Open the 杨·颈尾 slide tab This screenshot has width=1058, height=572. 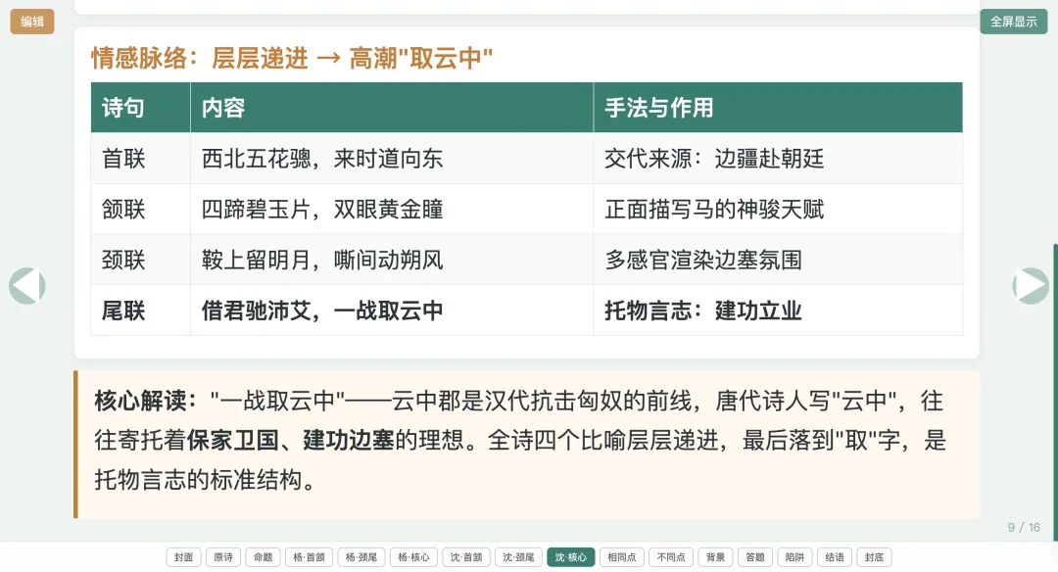click(x=361, y=557)
